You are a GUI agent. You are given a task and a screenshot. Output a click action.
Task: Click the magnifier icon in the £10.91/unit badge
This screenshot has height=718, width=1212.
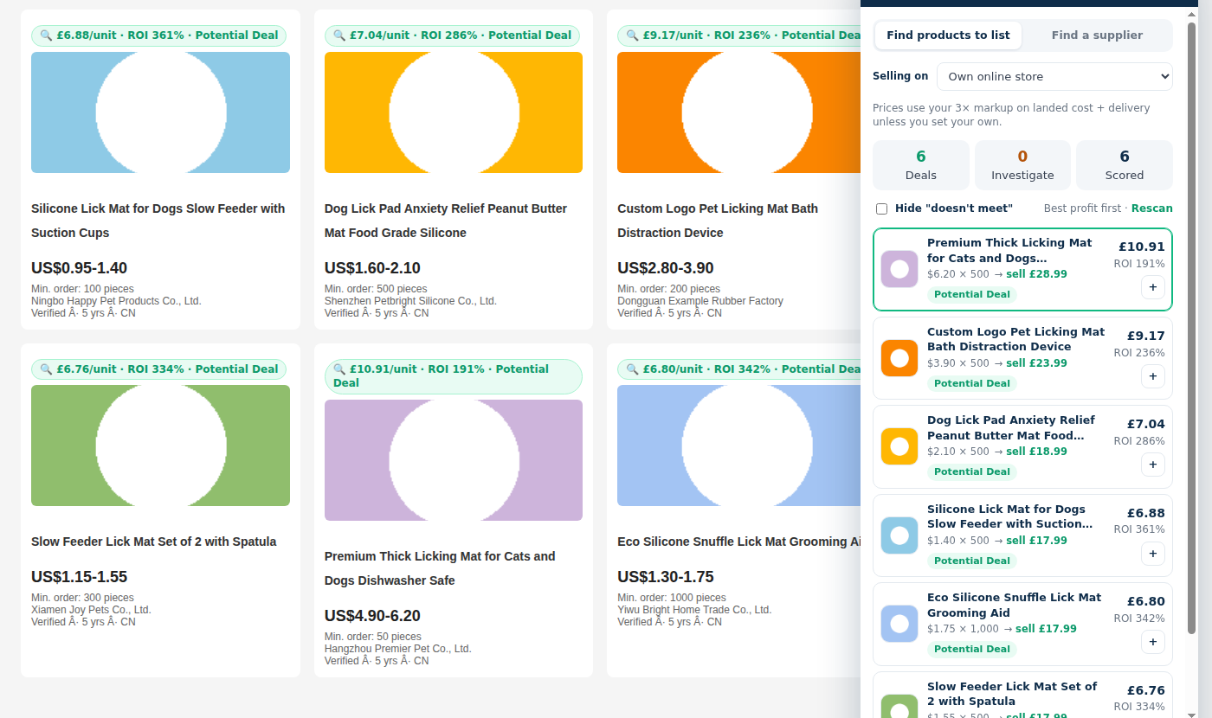click(339, 369)
